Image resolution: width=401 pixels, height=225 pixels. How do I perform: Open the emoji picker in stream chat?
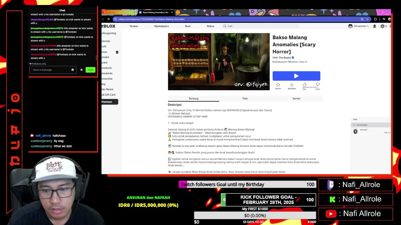73,70
